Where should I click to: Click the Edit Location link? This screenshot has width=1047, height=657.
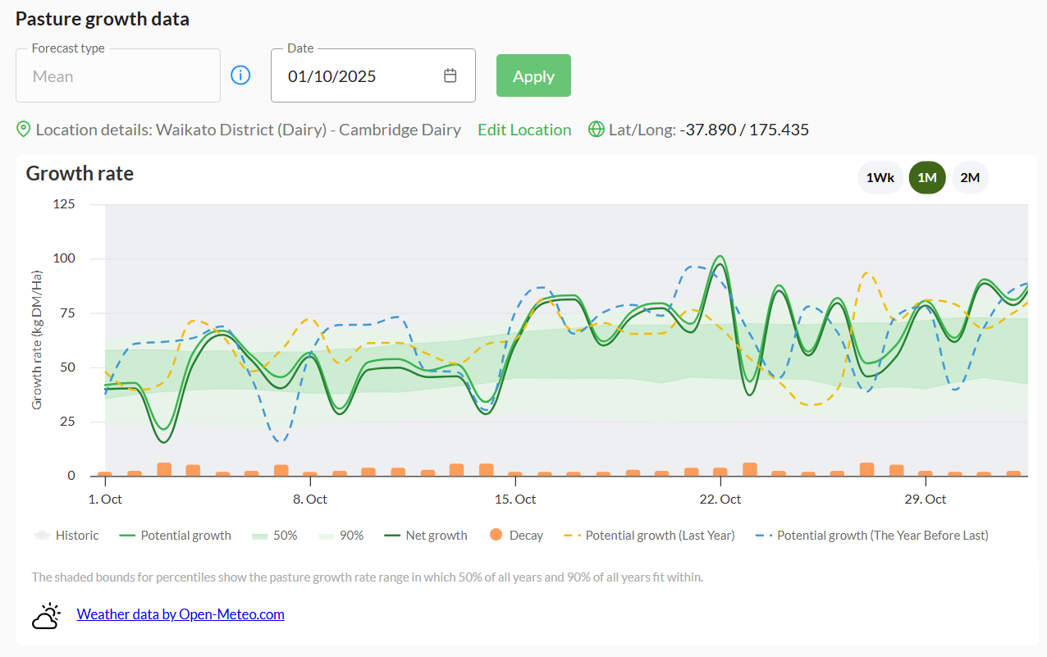coord(524,130)
